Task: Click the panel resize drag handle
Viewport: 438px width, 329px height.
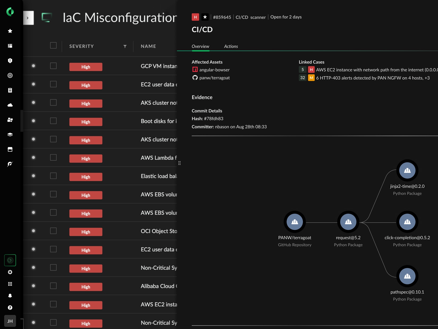Action: coord(179,163)
